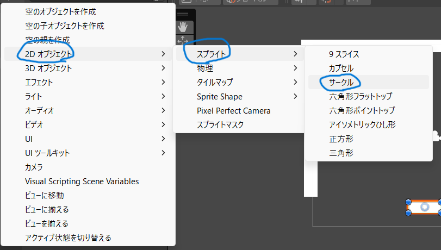Select アクティブ状態を切り替える option
The width and height of the screenshot is (441, 250).
pos(68,237)
